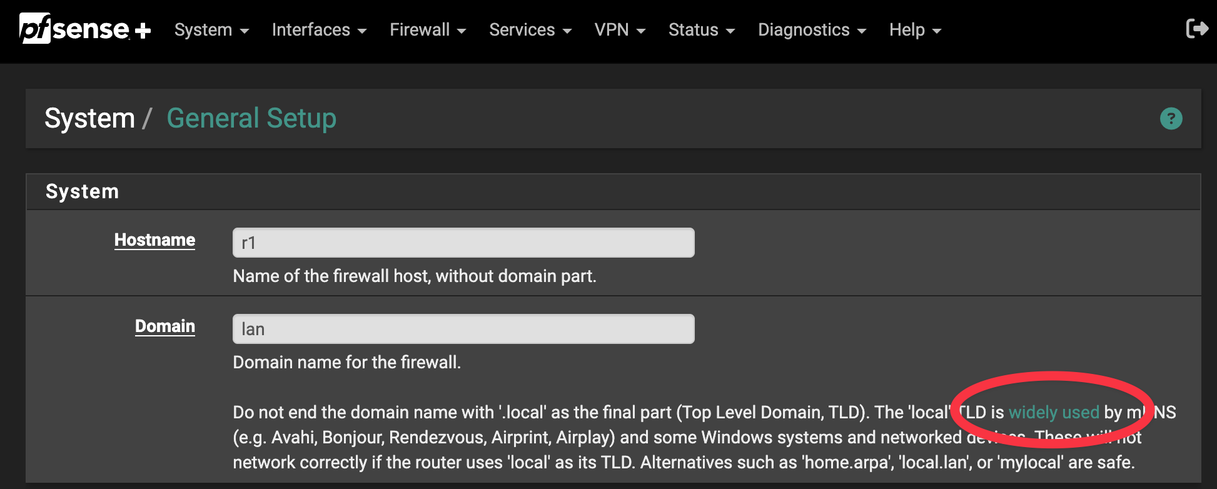Image resolution: width=1217 pixels, height=489 pixels.
Task: Click the System breadcrumb text
Action: click(x=89, y=118)
